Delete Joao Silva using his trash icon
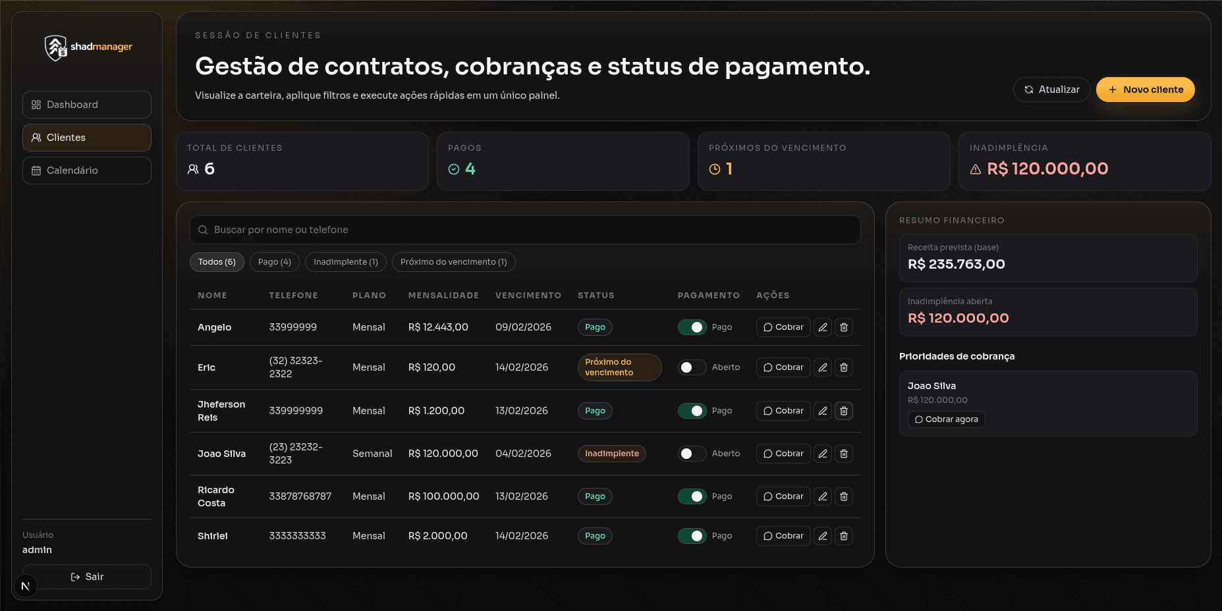The image size is (1222, 611). tap(844, 454)
